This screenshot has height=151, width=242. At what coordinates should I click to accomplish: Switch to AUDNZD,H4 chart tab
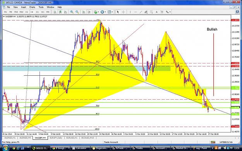pyautogui.click(x=25, y=138)
